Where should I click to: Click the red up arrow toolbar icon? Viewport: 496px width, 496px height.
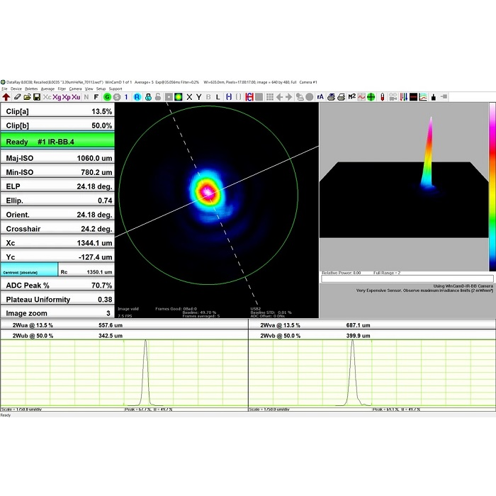tap(6, 97)
